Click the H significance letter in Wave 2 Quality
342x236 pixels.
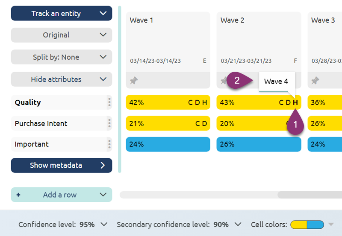295,102
